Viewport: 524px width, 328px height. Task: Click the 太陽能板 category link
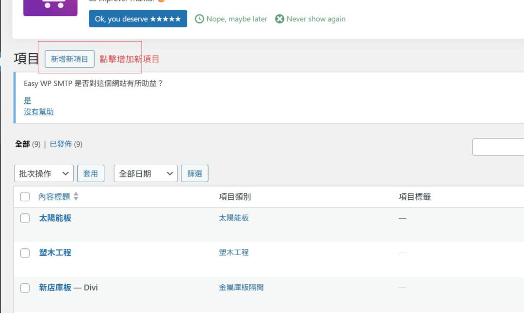(x=234, y=218)
